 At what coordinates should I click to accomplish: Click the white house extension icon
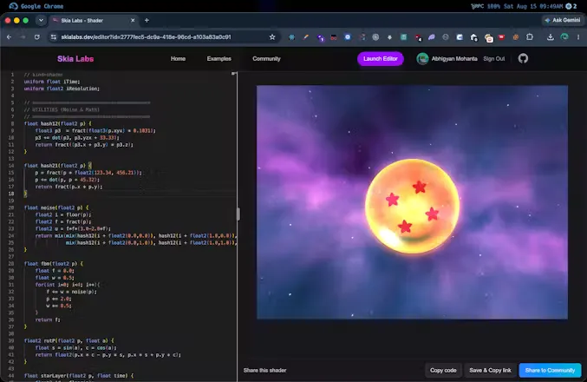click(474, 37)
